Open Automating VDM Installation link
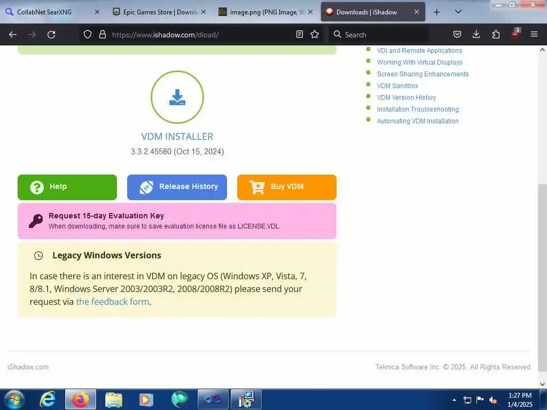547x410 pixels. coord(418,121)
